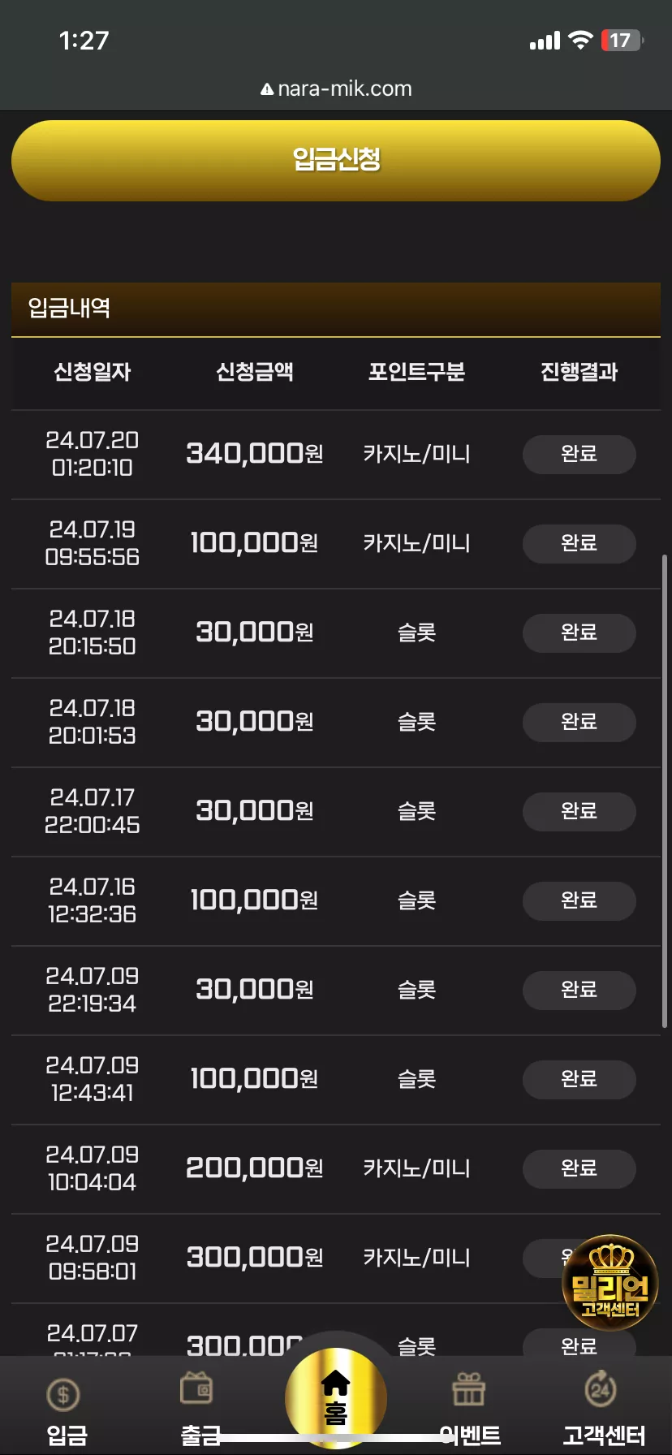Open the 출금 wallet icon tab
Screen dimensions: 672x1455
(196, 1388)
